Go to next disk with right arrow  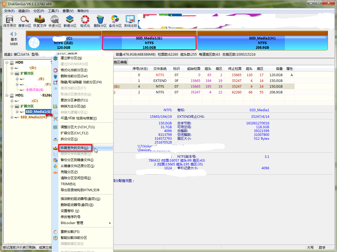coord(16,34)
